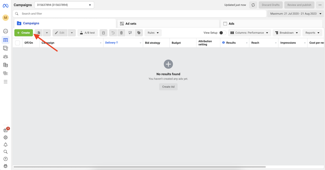Open the notifications bell in sidebar

(5, 145)
